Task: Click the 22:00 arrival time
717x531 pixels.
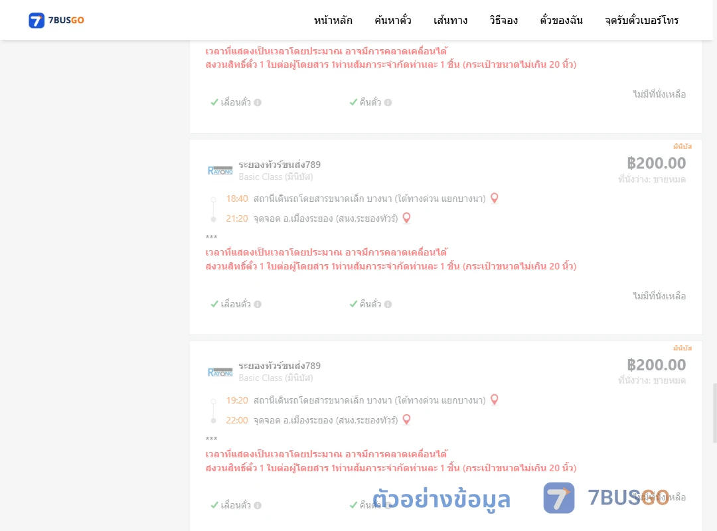Action: coord(237,420)
